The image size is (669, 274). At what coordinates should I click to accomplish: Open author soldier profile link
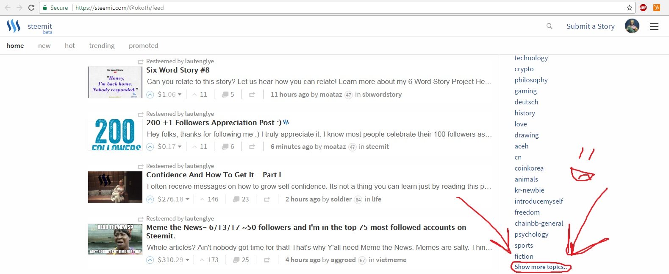coord(341,199)
